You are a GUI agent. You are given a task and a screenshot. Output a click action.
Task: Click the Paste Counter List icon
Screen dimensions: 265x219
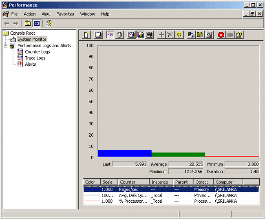(200, 35)
